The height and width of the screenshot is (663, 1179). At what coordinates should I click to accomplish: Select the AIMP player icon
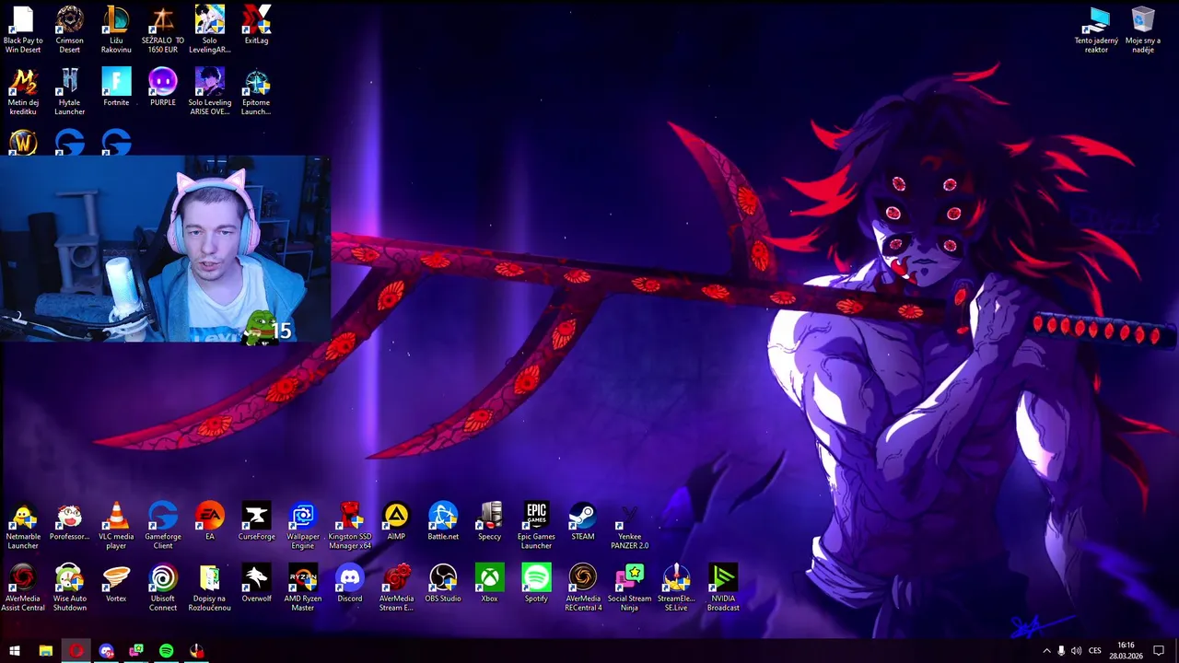pos(396,521)
